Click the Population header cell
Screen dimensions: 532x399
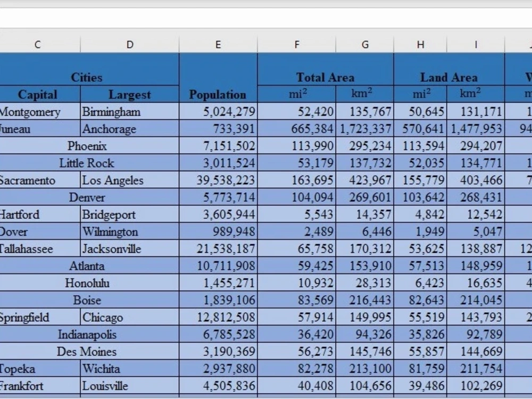point(218,78)
